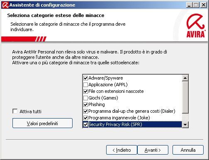Select the Giochi (Games) row text
The width and height of the screenshot is (209, 160).
103,98
